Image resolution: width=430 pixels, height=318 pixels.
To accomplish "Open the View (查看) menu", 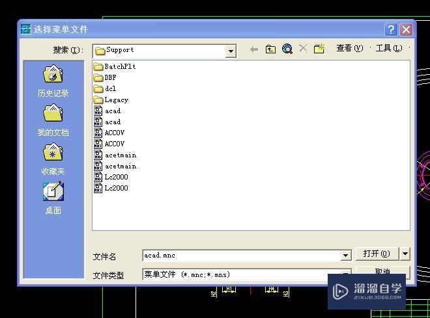I will pos(350,48).
